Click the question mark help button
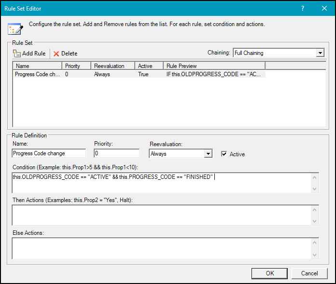Image resolution: width=336 pixels, height=284 pixels. 303,8
